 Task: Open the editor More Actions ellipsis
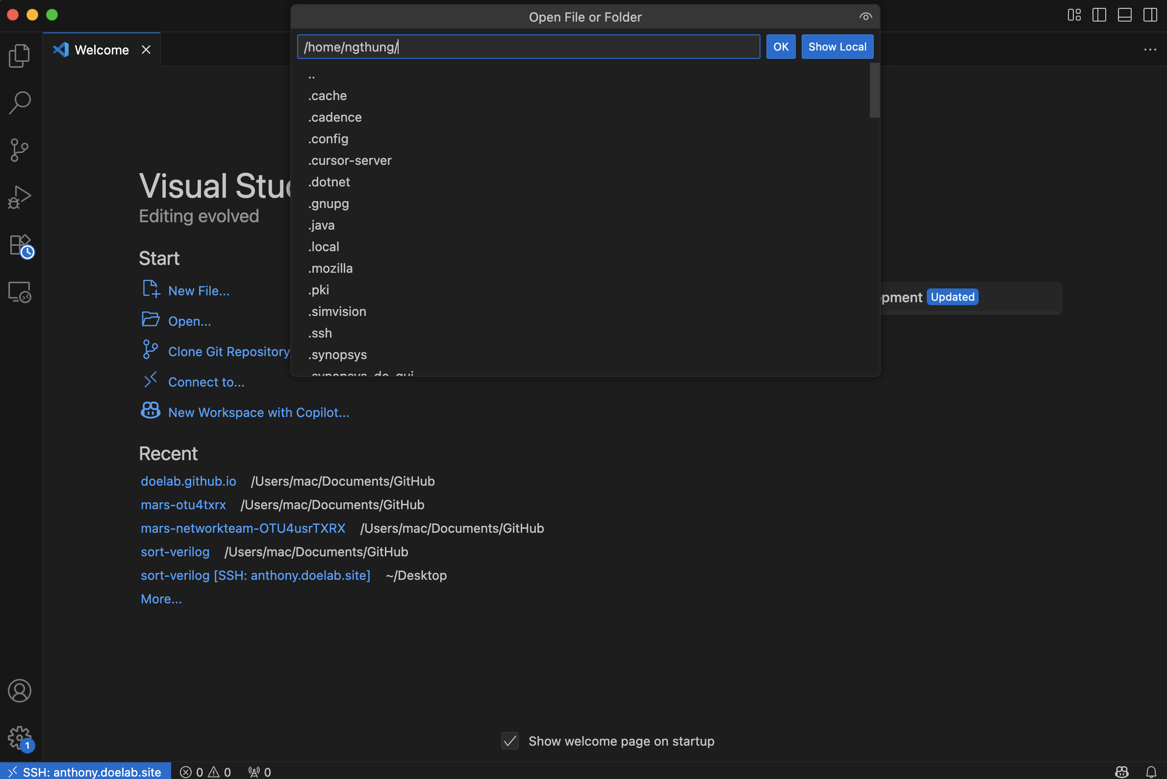point(1150,50)
